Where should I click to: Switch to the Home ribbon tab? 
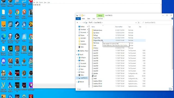(x=83, y=19)
